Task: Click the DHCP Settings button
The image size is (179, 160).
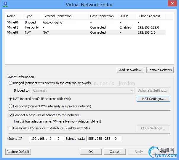Action: pos(154,128)
